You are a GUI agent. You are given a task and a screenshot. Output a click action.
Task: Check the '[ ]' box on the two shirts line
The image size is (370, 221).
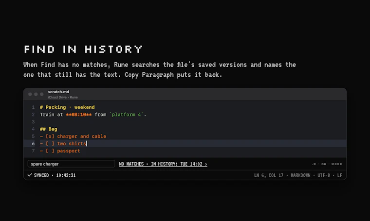point(50,144)
